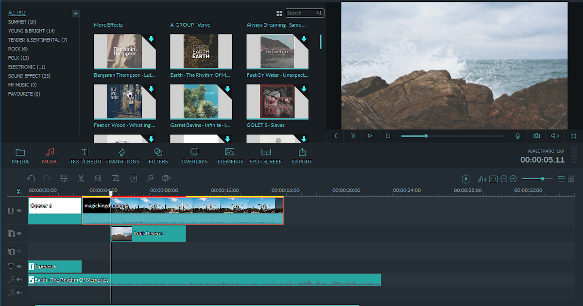
Task: Click inside the music Search field
Action: (x=302, y=13)
